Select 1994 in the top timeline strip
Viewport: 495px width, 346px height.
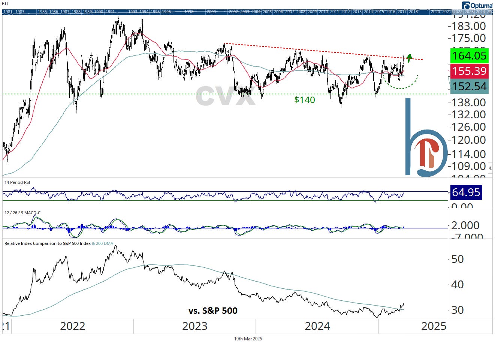point(144,12)
